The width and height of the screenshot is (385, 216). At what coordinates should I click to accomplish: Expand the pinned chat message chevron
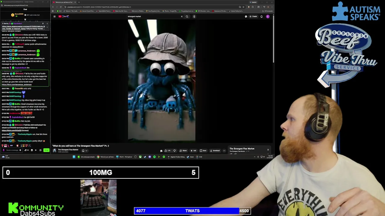(x=47, y=27)
